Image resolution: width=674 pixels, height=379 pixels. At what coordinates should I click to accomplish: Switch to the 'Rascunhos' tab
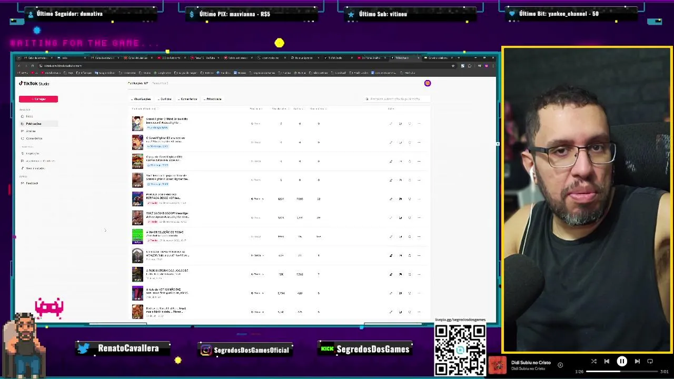[x=160, y=83]
